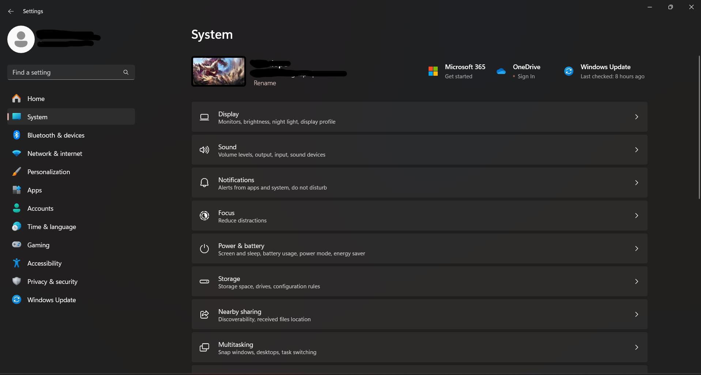This screenshot has width=701, height=375.
Task: Click the OneDrive cloud icon
Action: (x=501, y=71)
